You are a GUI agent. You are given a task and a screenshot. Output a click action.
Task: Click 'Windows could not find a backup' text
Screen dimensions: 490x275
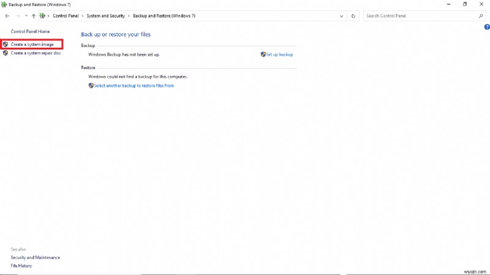pos(138,77)
